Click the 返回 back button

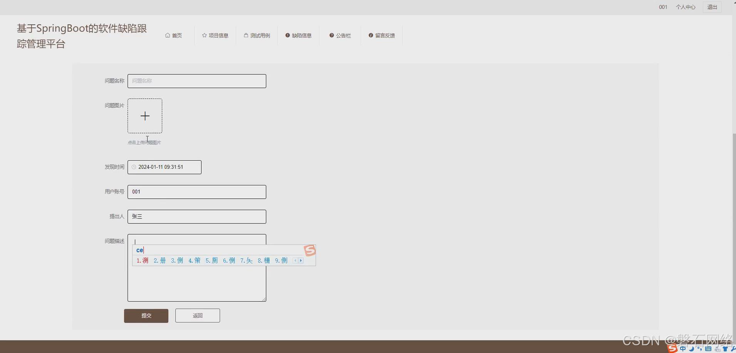point(197,315)
